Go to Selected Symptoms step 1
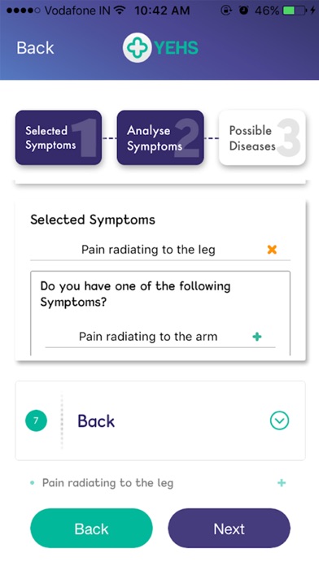Image resolution: width=319 pixels, height=566 pixels. pyautogui.click(x=59, y=137)
